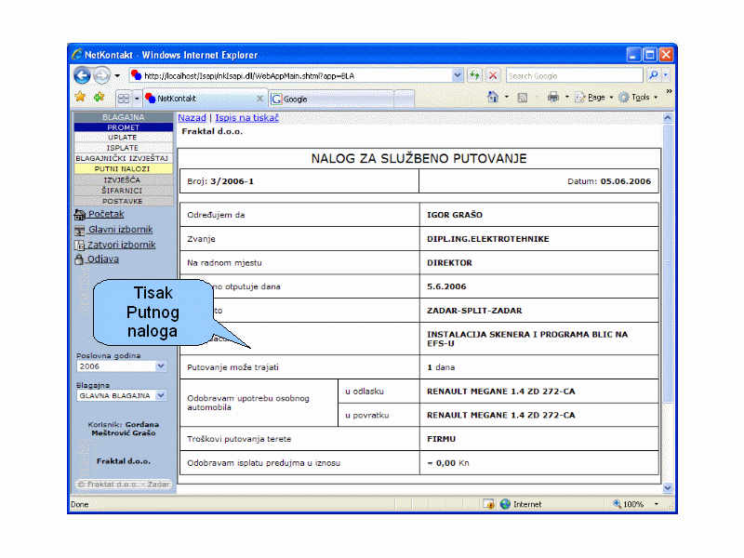This screenshot has height=558, width=744.
Task: Open the tab list dropdown arrow
Action: click(x=137, y=99)
